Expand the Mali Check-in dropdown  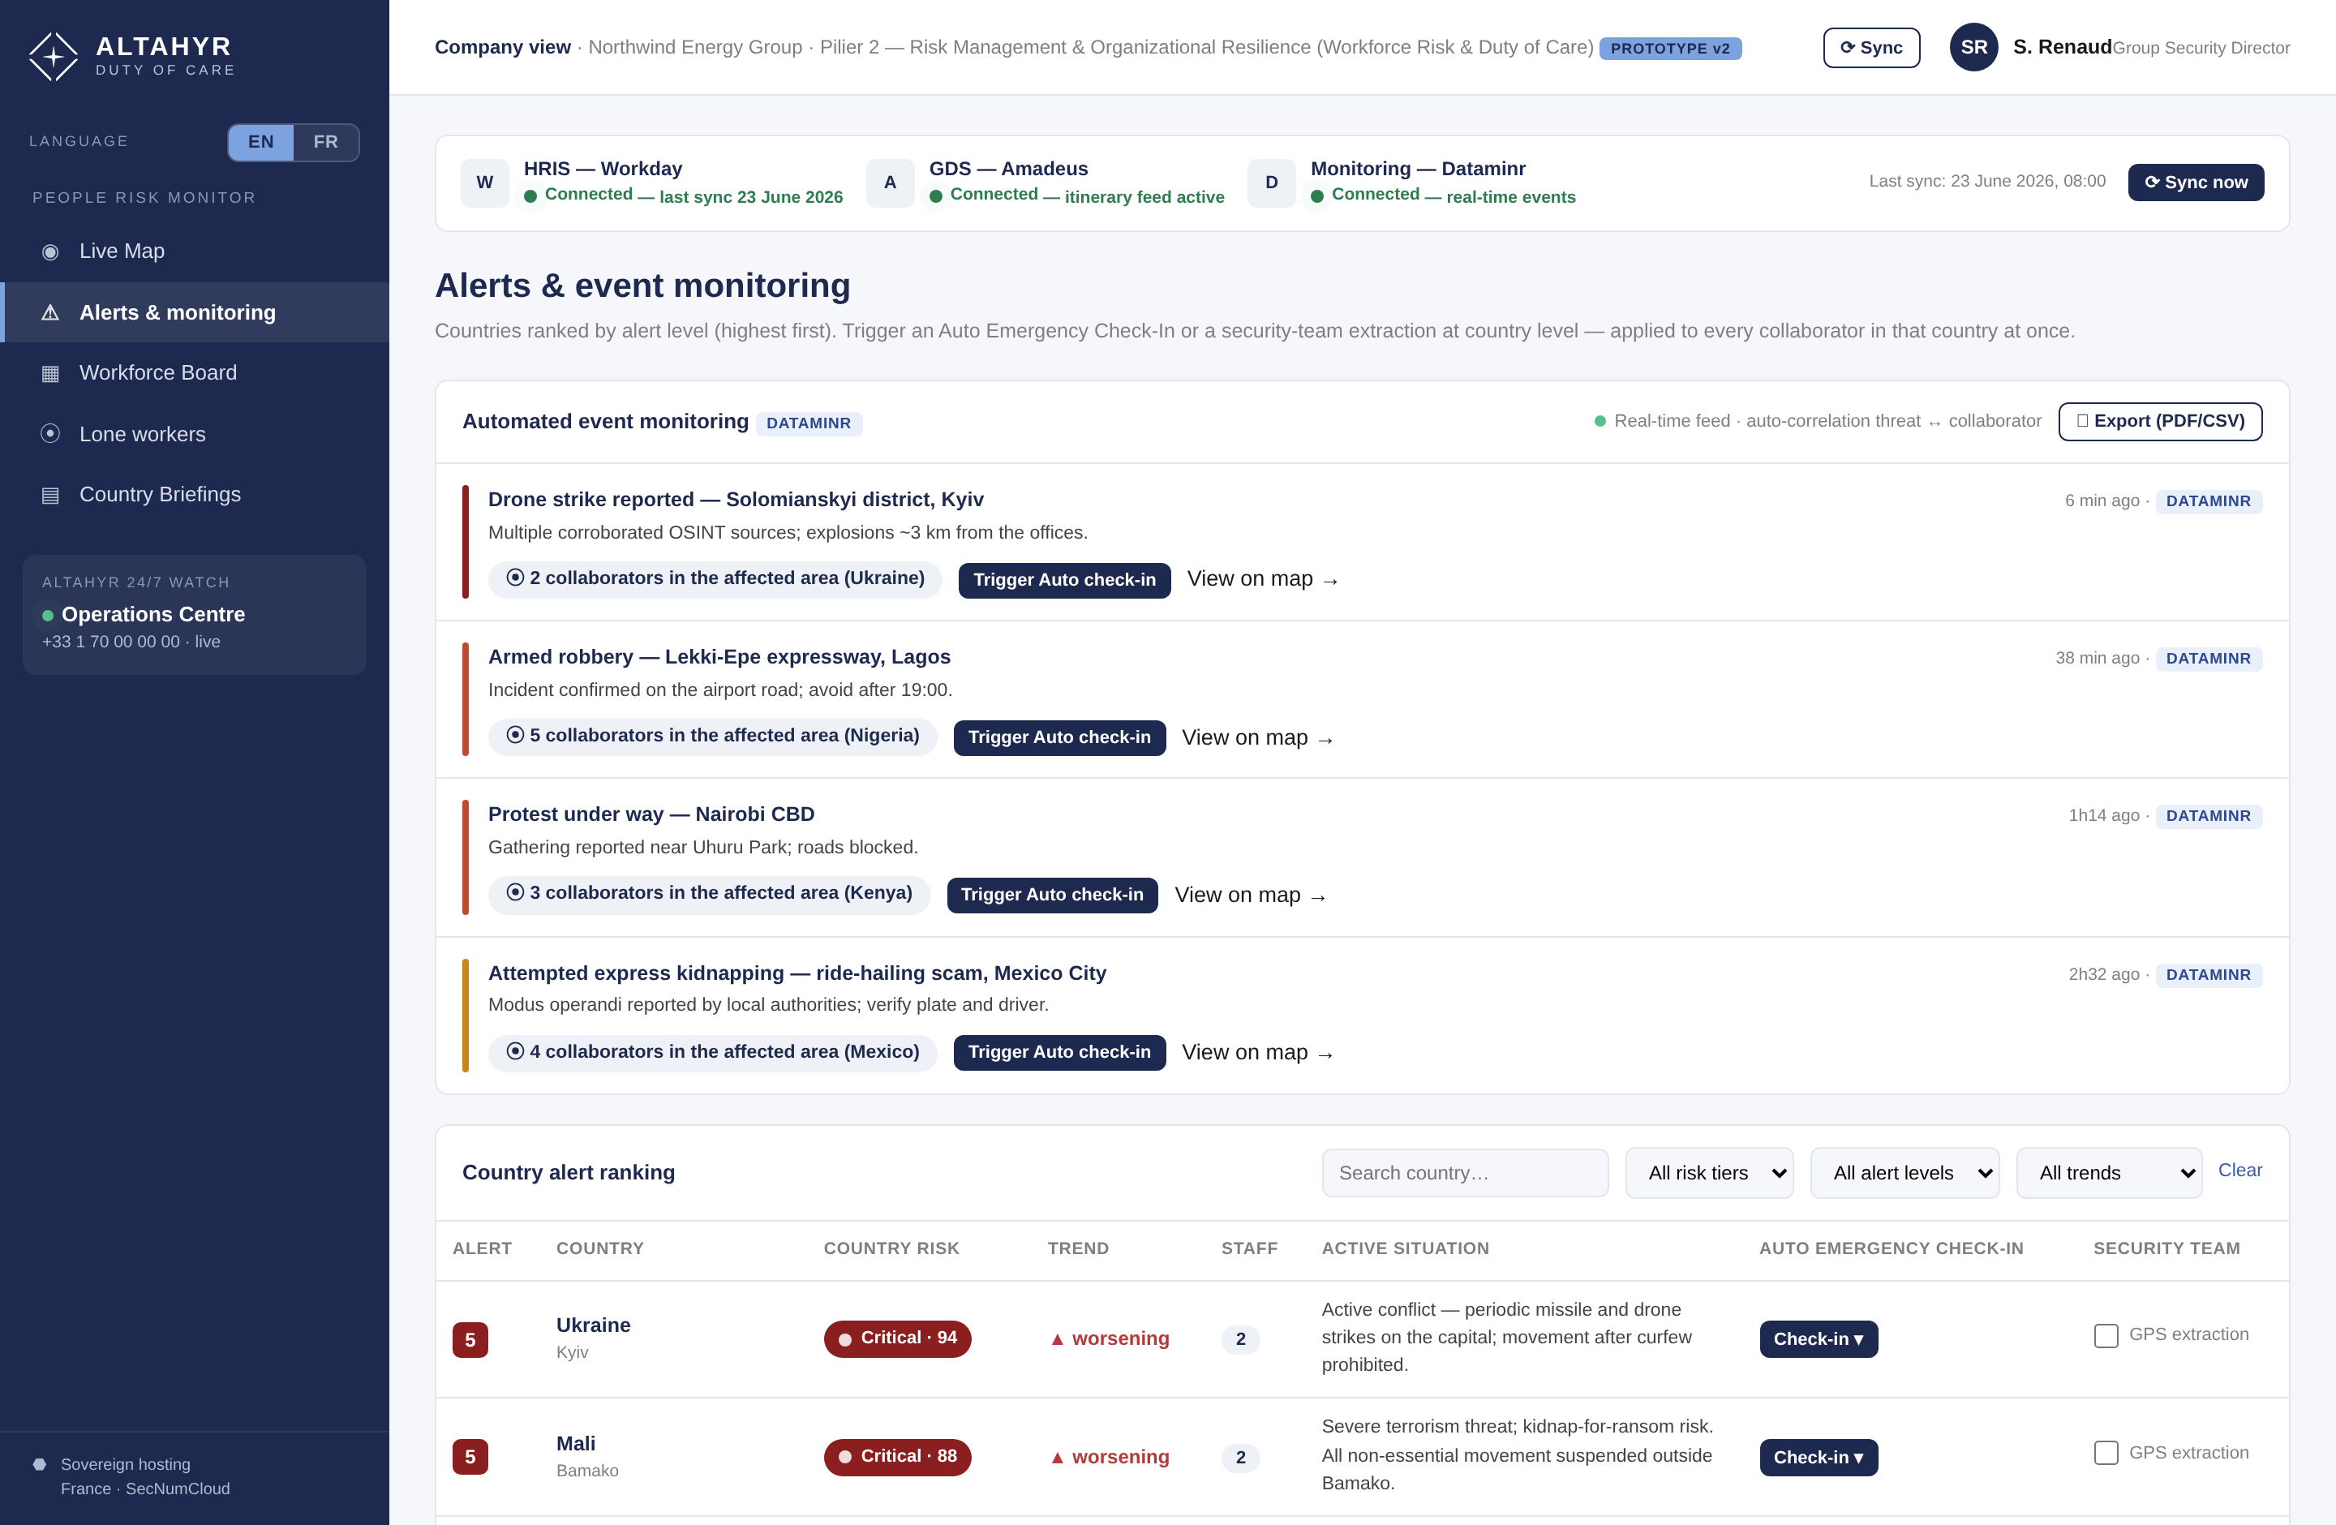1818,1458
